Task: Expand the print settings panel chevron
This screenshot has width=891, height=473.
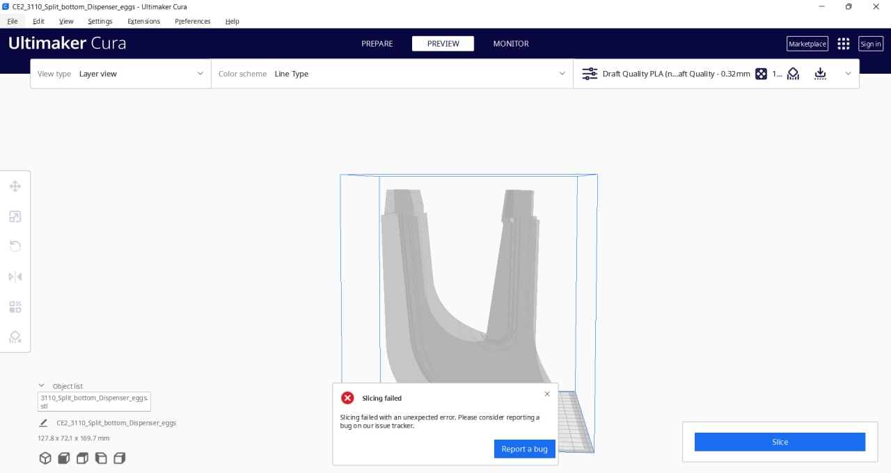Action: coord(848,74)
